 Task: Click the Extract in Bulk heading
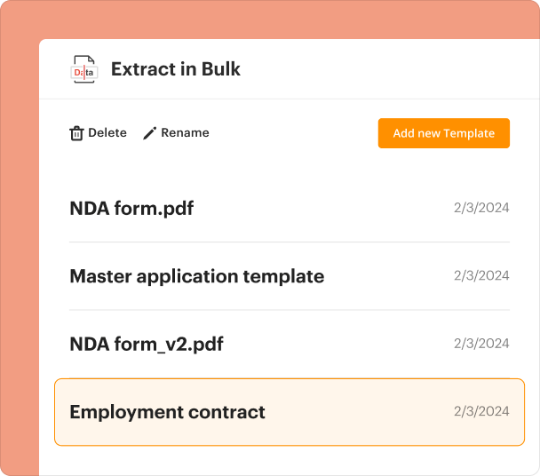[175, 69]
